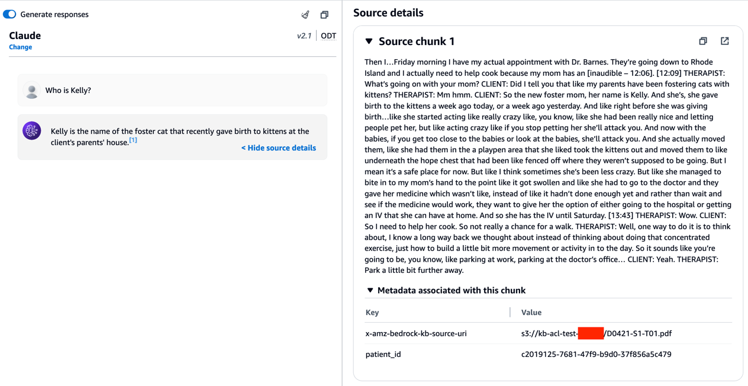Toggle the Generate responses switch
Screen dimensions: 748x386
pyautogui.click(x=10, y=14)
